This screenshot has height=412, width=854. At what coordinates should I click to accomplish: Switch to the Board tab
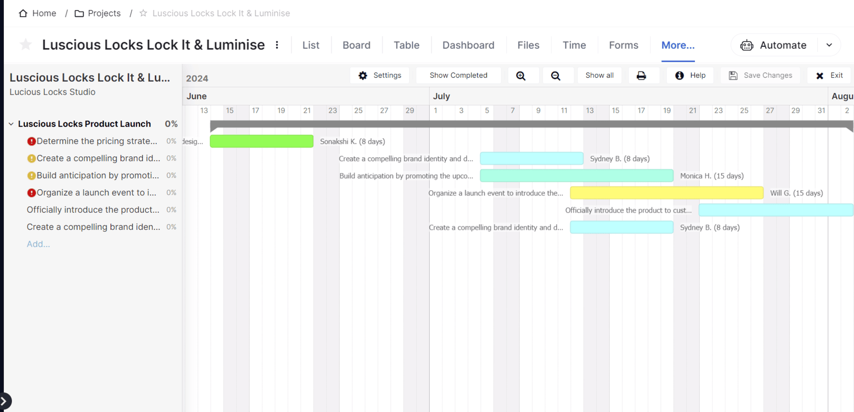(356, 45)
